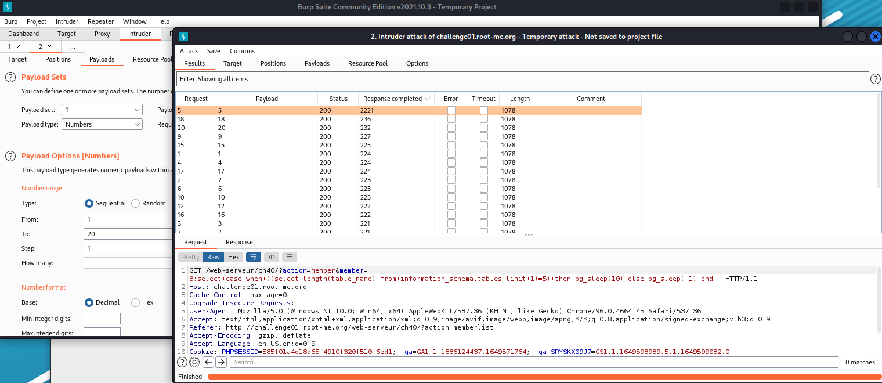Open Resource Pool tab in attack window
The width and height of the screenshot is (882, 383).
click(368, 63)
